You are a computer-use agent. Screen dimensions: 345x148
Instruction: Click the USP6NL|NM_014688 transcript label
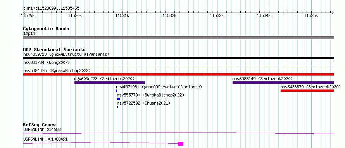pyautogui.click(x=42, y=129)
